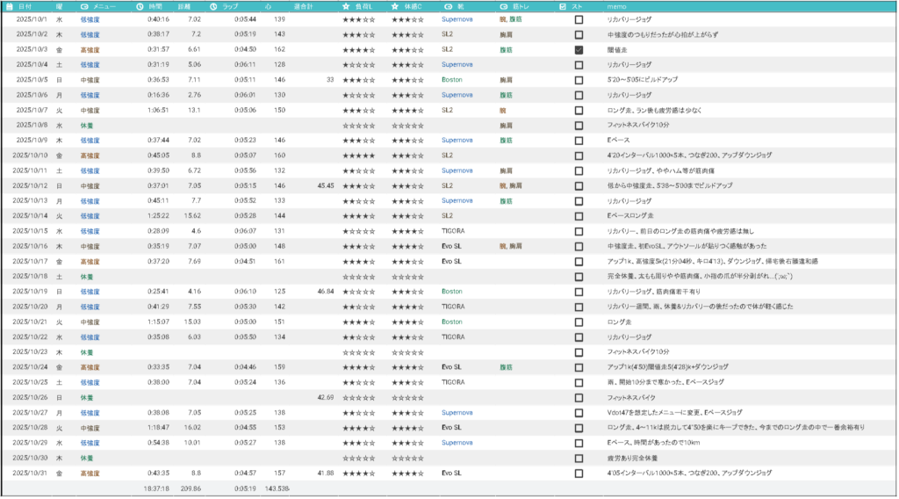The image size is (899, 499).
Task: Uncheck the スト checkbox for 2025/10/3
Action: click(x=579, y=50)
